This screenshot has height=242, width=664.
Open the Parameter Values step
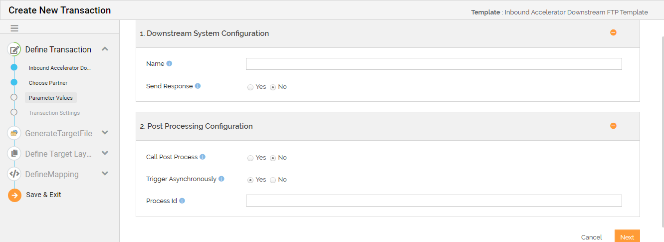tap(51, 98)
